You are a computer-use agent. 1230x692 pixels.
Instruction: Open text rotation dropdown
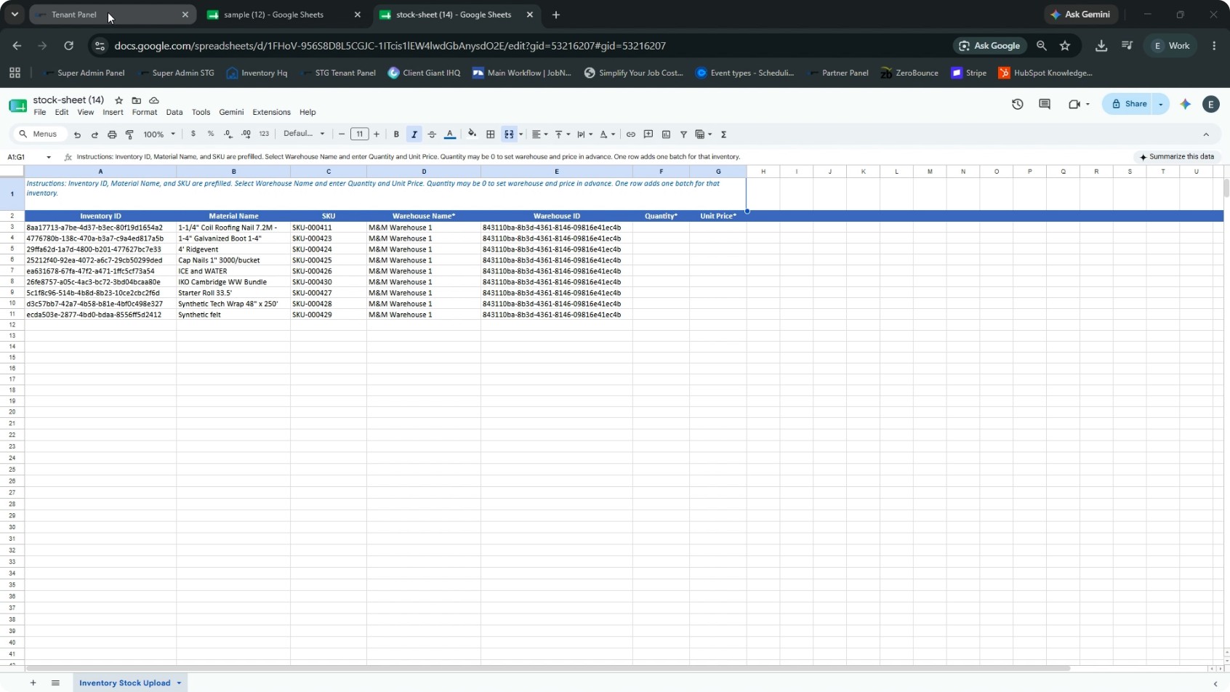608,134
